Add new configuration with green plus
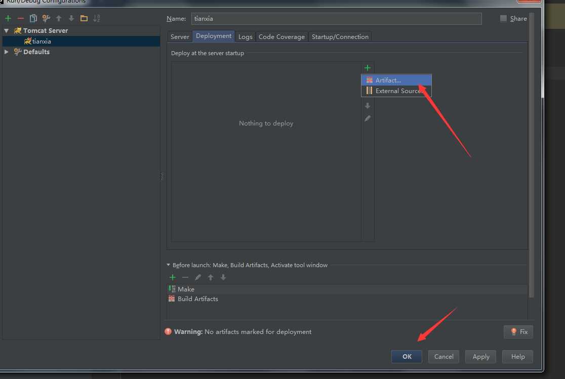 [x=8, y=18]
